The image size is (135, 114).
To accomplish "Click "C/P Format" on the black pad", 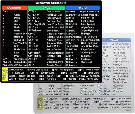I will 20,65.
